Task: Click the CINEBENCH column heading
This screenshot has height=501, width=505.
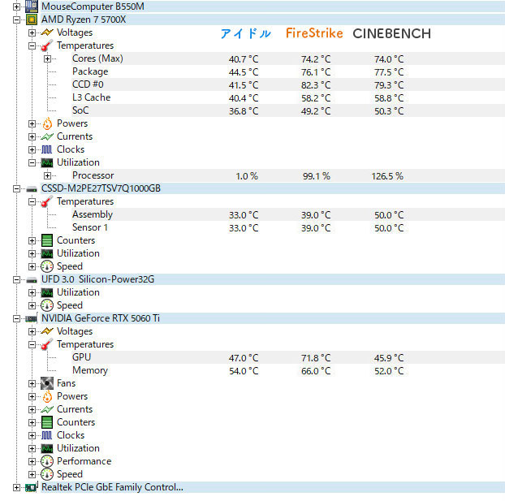Action: click(391, 33)
